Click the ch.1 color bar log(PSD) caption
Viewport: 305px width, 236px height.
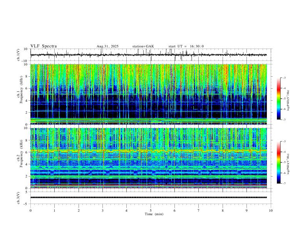(288, 101)
